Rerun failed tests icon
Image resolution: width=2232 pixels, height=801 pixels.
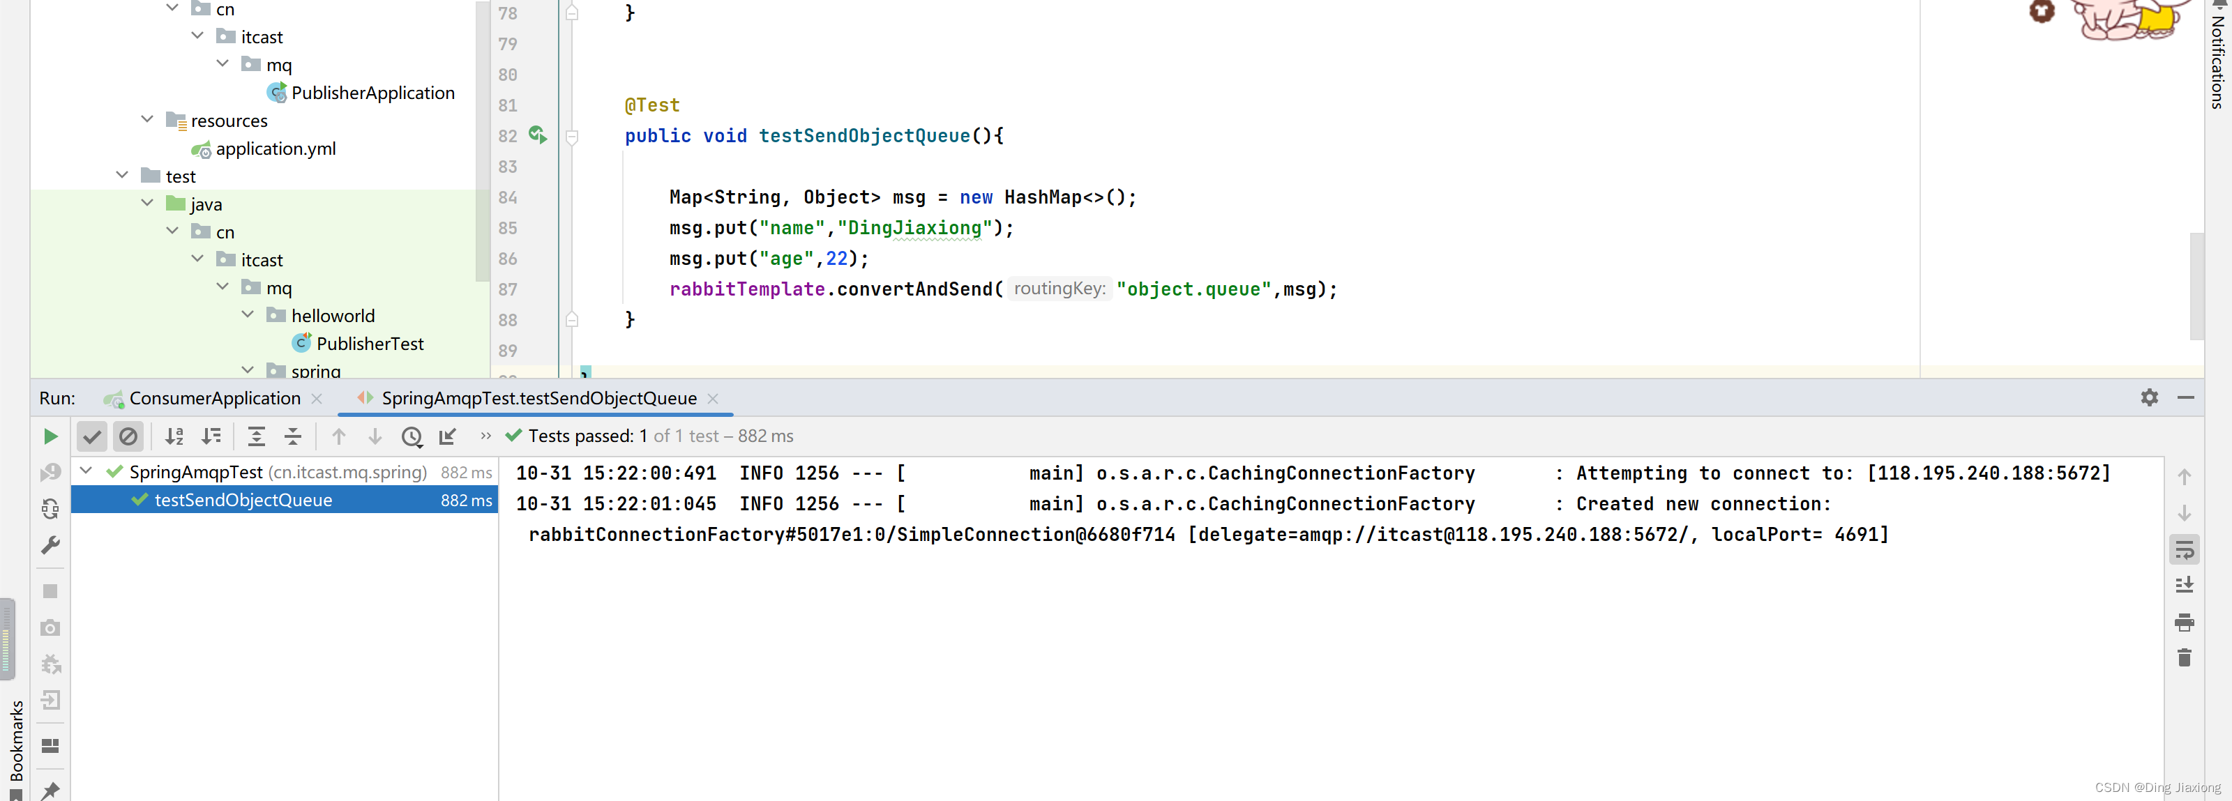point(50,473)
